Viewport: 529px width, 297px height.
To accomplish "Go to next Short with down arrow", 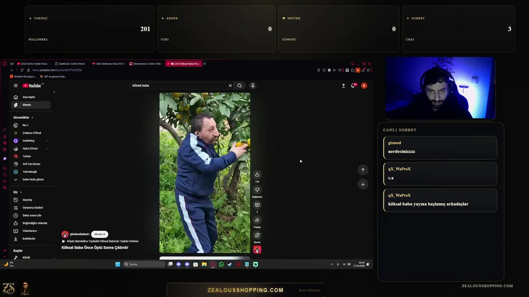I will click(363, 184).
